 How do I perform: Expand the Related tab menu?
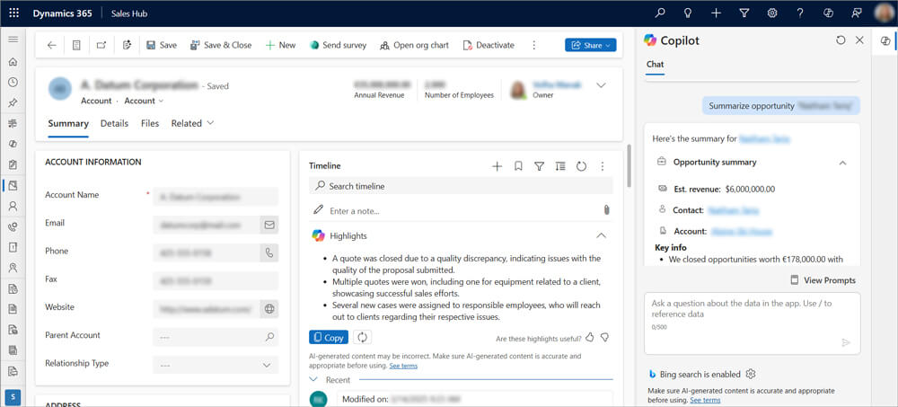tap(192, 123)
